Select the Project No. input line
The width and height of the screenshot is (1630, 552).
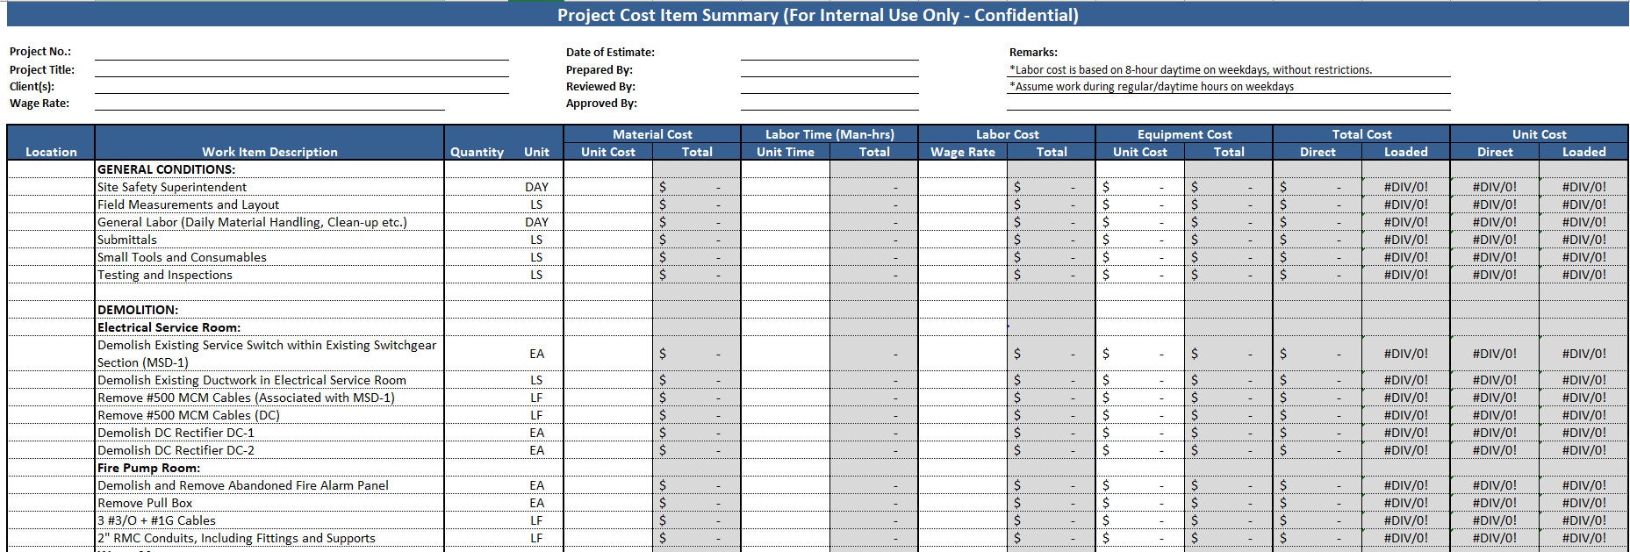pyautogui.click(x=302, y=52)
